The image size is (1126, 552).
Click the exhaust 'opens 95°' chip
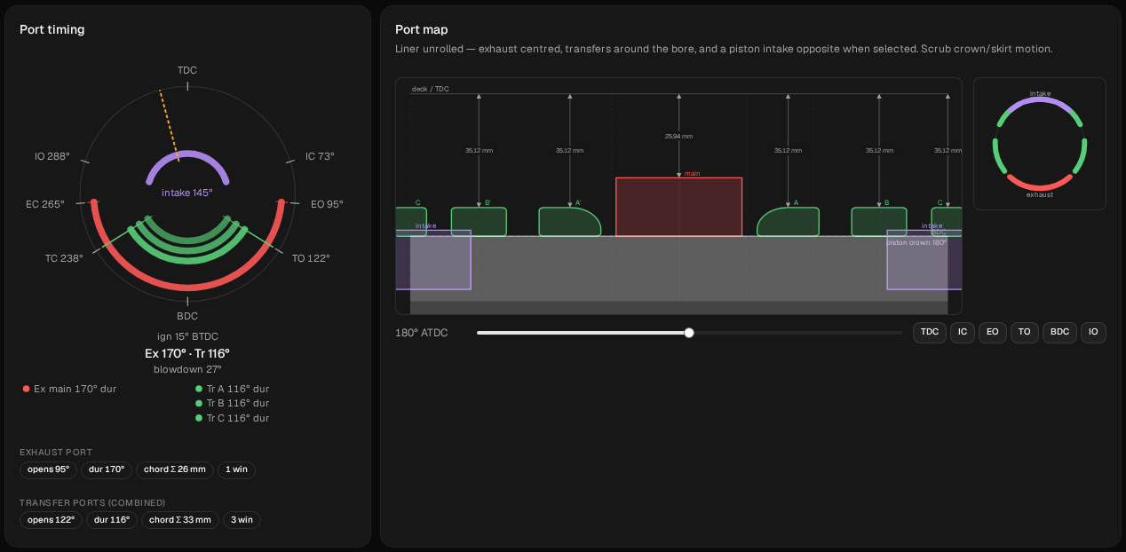click(x=48, y=469)
